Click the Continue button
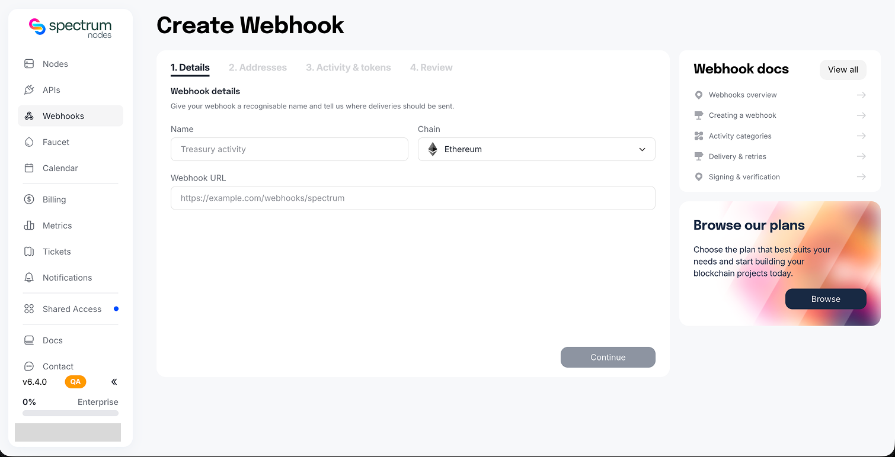895x457 pixels. coord(608,357)
